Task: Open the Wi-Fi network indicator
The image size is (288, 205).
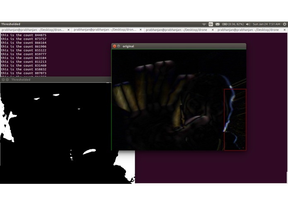Action: [x=204, y=24]
